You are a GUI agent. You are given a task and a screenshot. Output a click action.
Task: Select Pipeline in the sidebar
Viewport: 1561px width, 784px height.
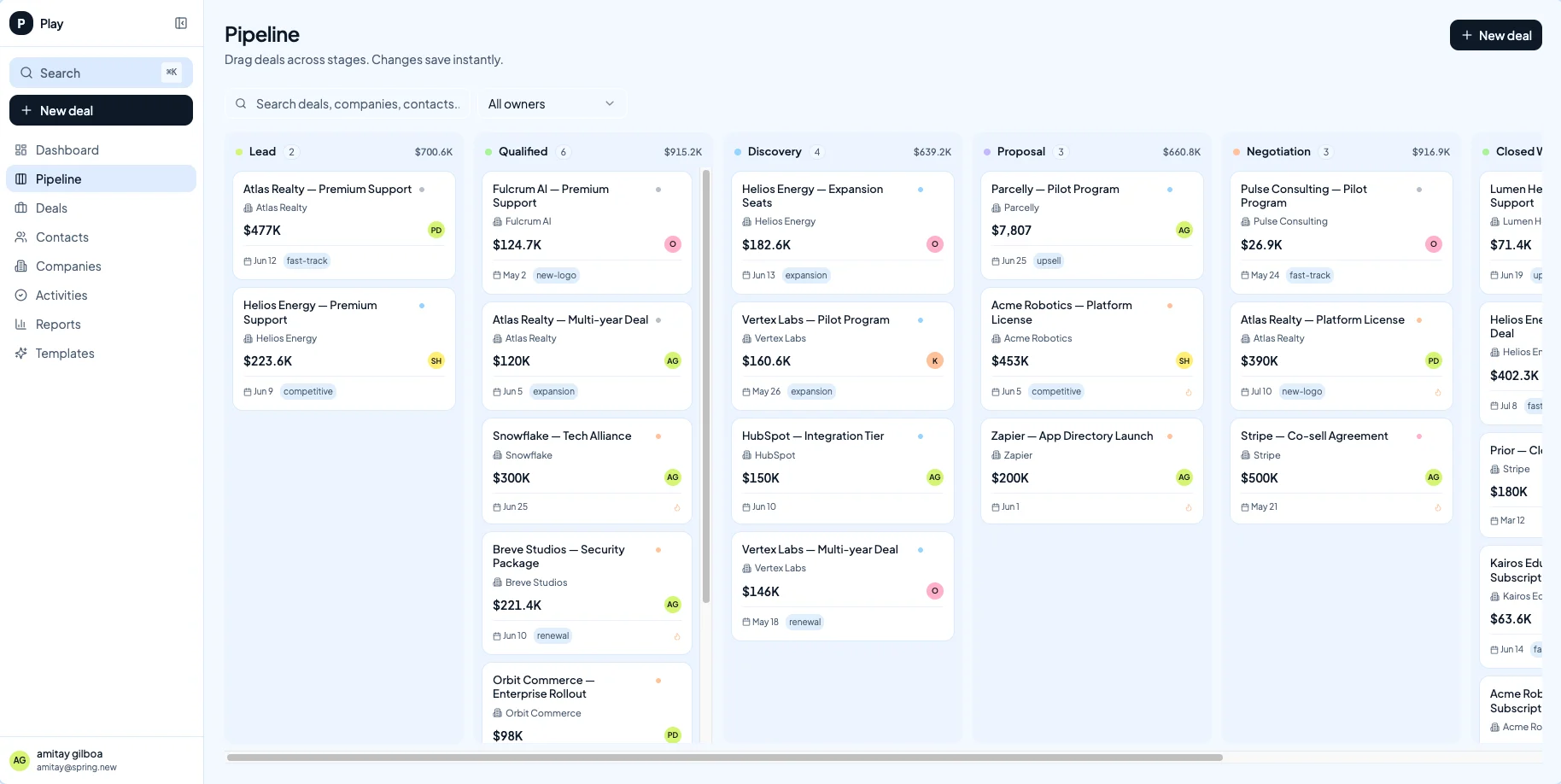101,178
